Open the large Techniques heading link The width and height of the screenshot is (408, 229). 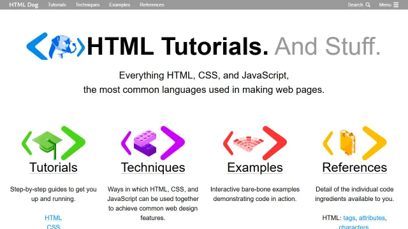pyautogui.click(x=153, y=167)
